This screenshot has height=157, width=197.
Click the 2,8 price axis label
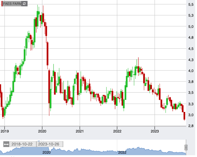click(191, 126)
